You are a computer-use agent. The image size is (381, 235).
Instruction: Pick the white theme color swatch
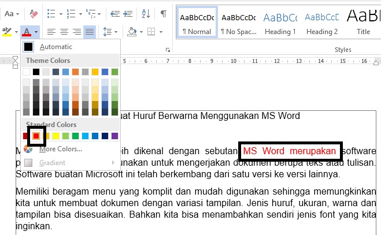tap(26, 72)
